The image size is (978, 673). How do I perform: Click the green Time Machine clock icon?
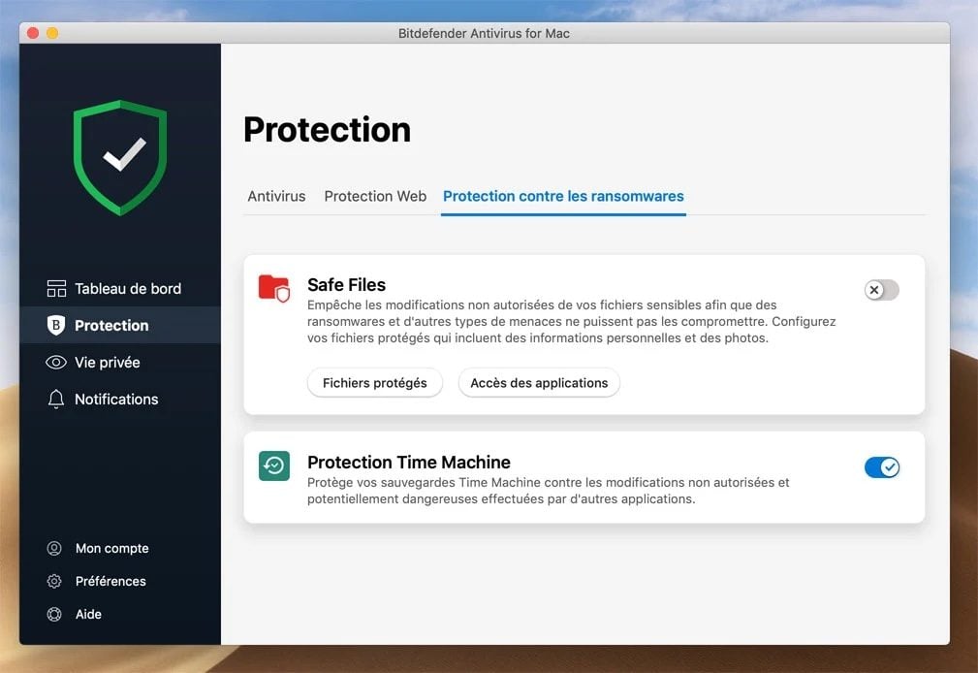pos(274,465)
